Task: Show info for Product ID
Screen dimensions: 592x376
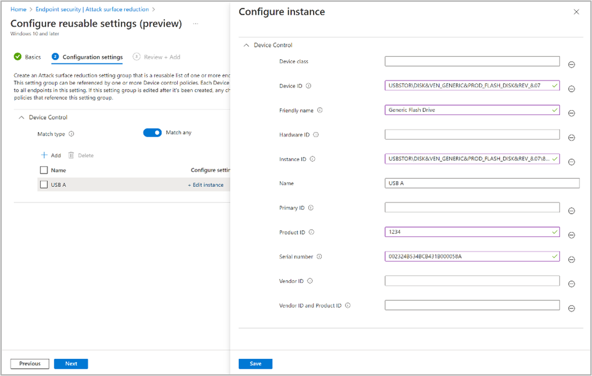Action: (312, 232)
